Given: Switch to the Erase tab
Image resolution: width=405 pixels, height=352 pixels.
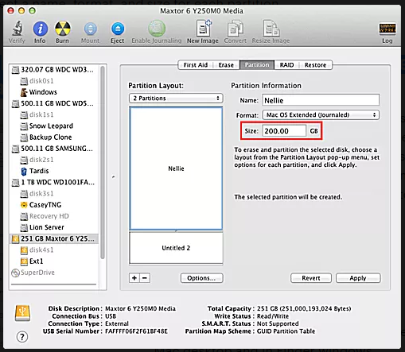Looking at the screenshot, I should pyautogui.click(x=226, y=65).
